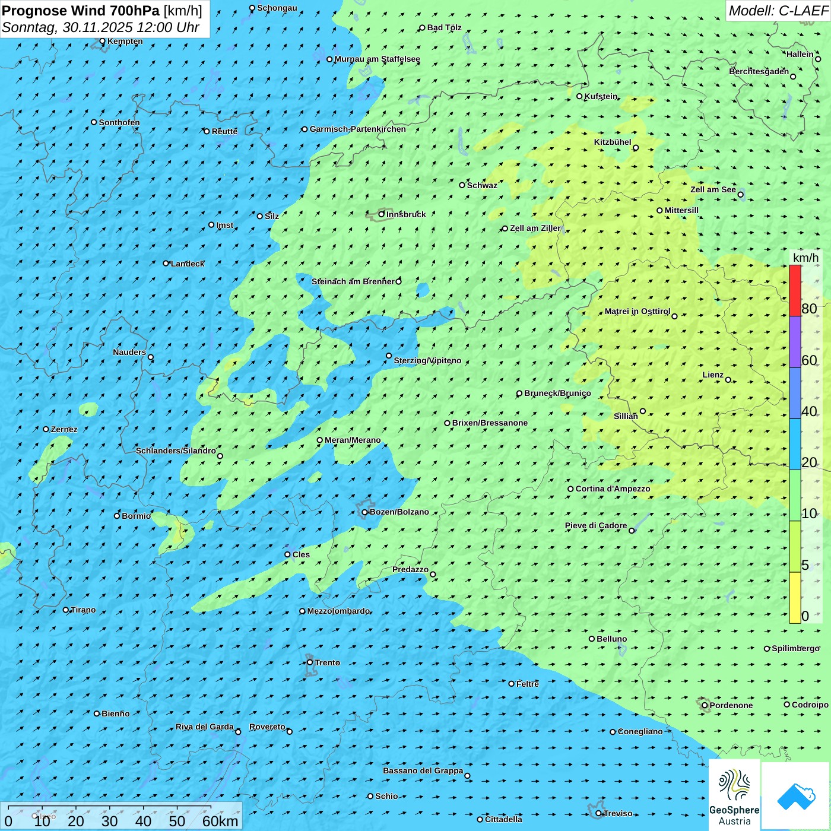
Task: Select the yellow 0–5 km/h legend swatch
Action: click(795, 598)
